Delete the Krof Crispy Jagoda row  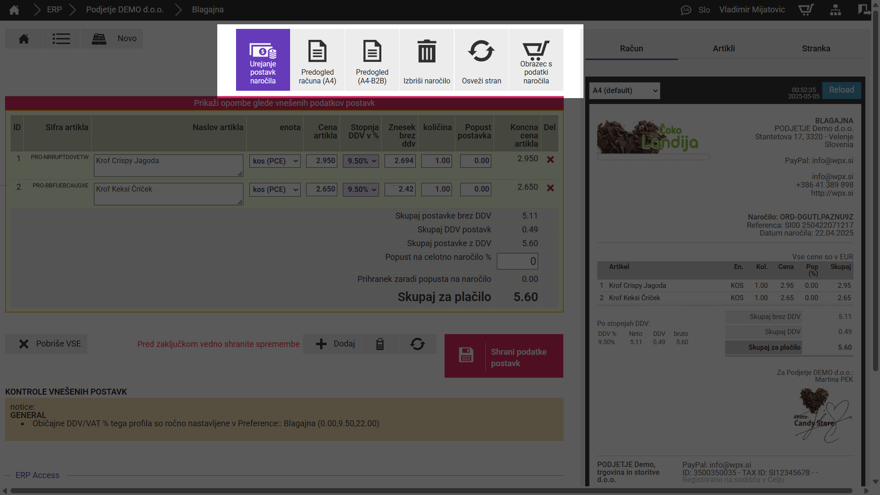550,159
